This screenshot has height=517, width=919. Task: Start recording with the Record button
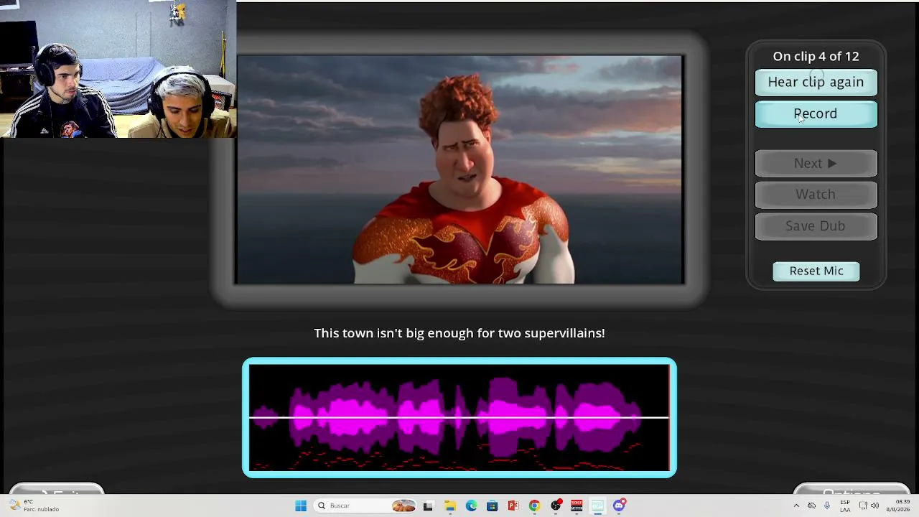(x=816, y=113)
